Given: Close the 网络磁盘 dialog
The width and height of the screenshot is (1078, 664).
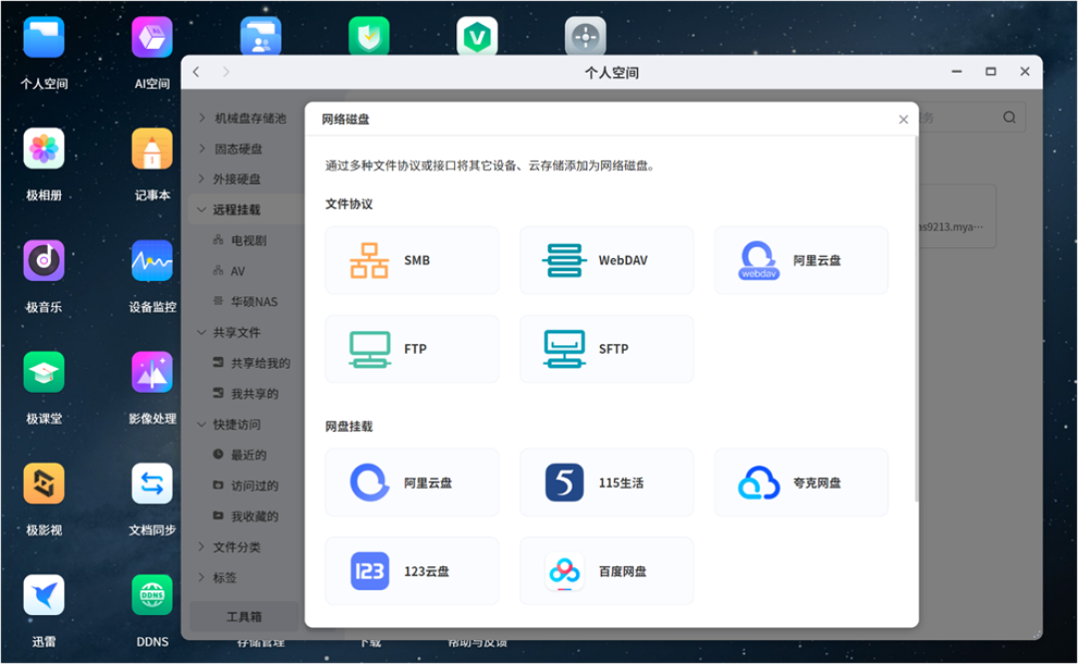Looking at the screenshot, I should coord(903,120).
